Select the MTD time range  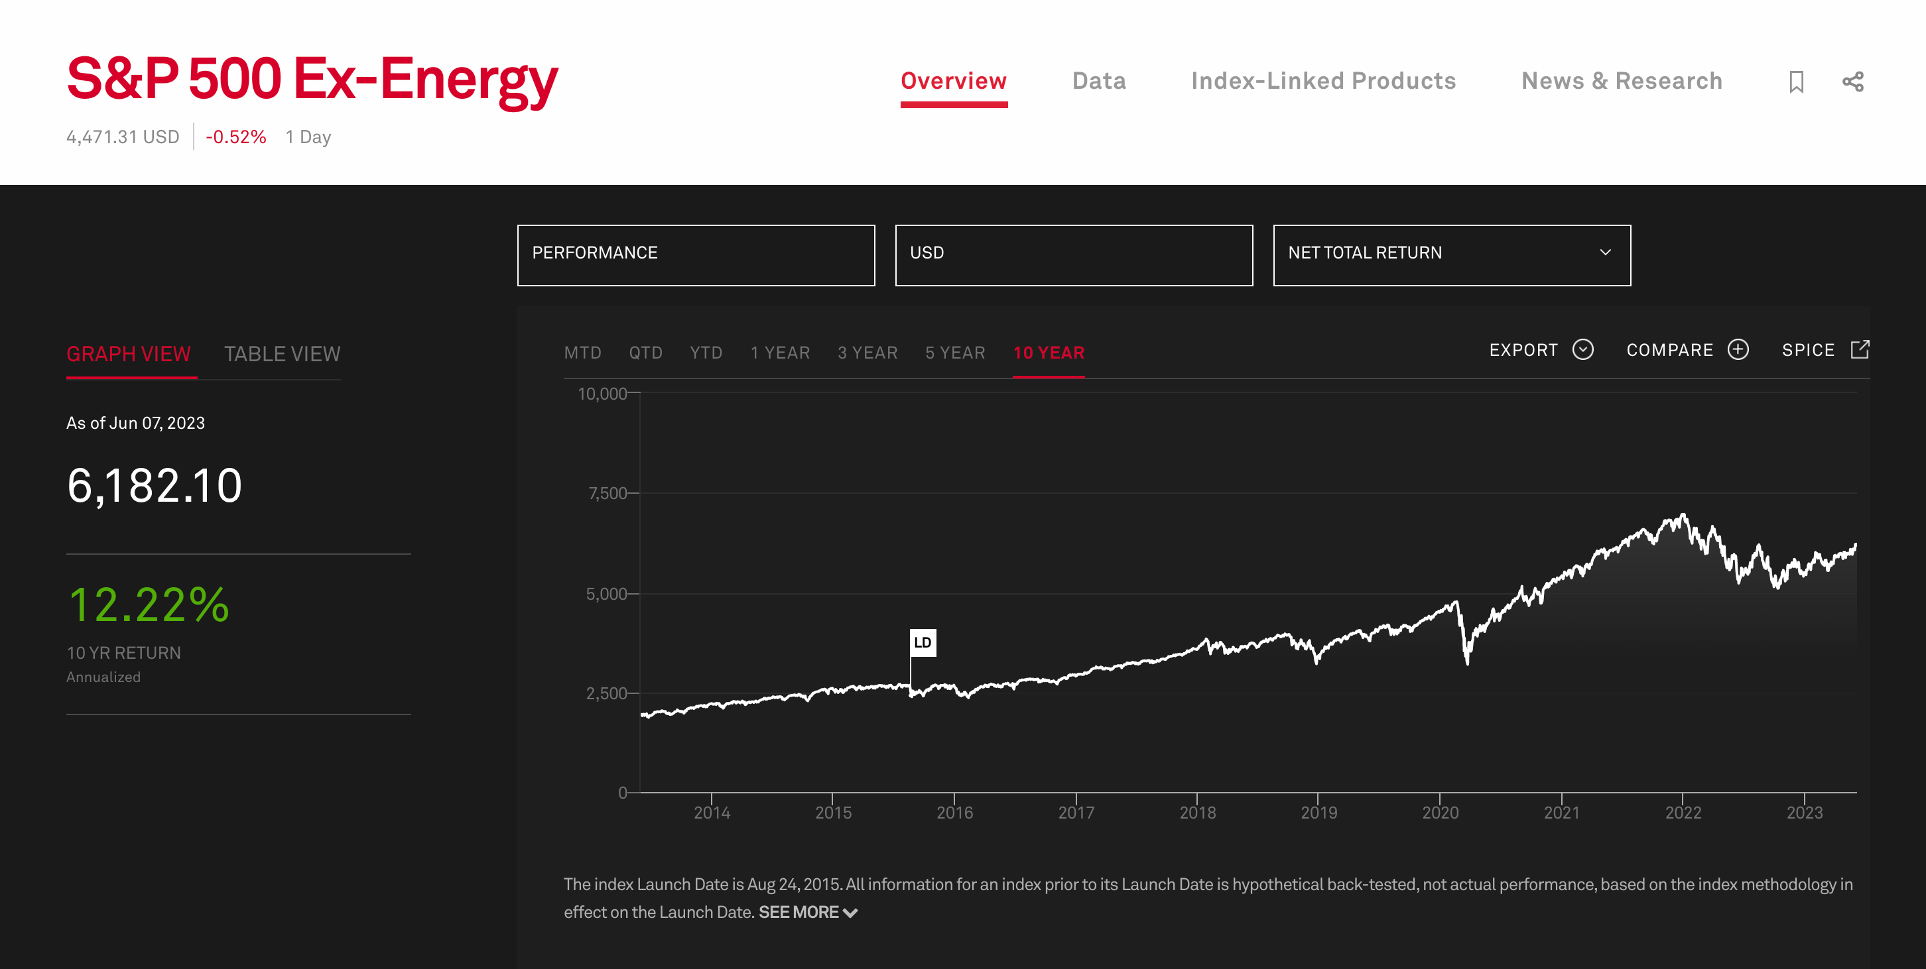(582, 353)
